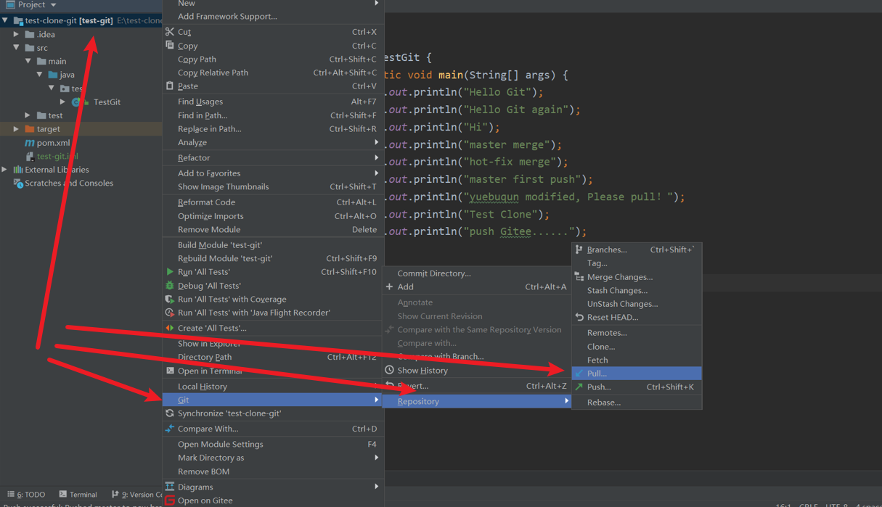Click the scissors icon beside Cut
The height and width of the screenshot is (507, 882).
[x=170, y=32]
